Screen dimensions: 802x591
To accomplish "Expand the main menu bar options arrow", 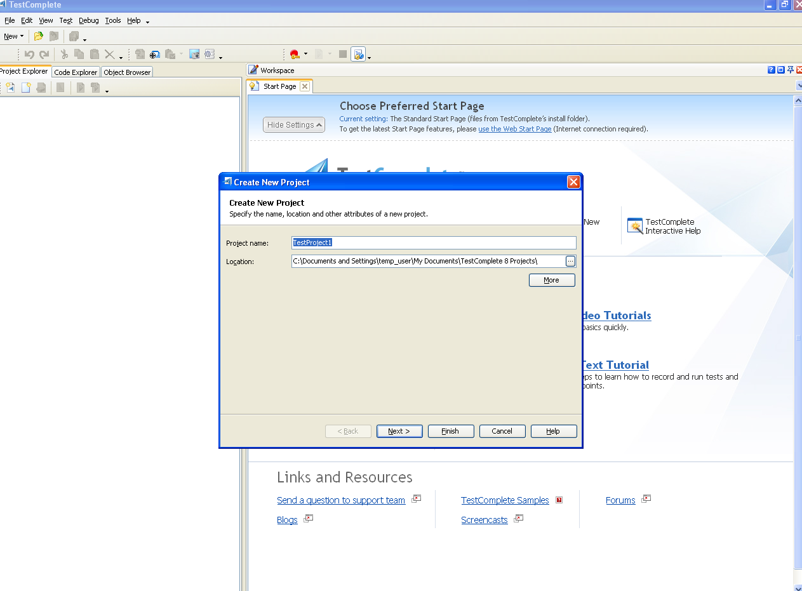I will pyautogui.click(x=147, y=22).
